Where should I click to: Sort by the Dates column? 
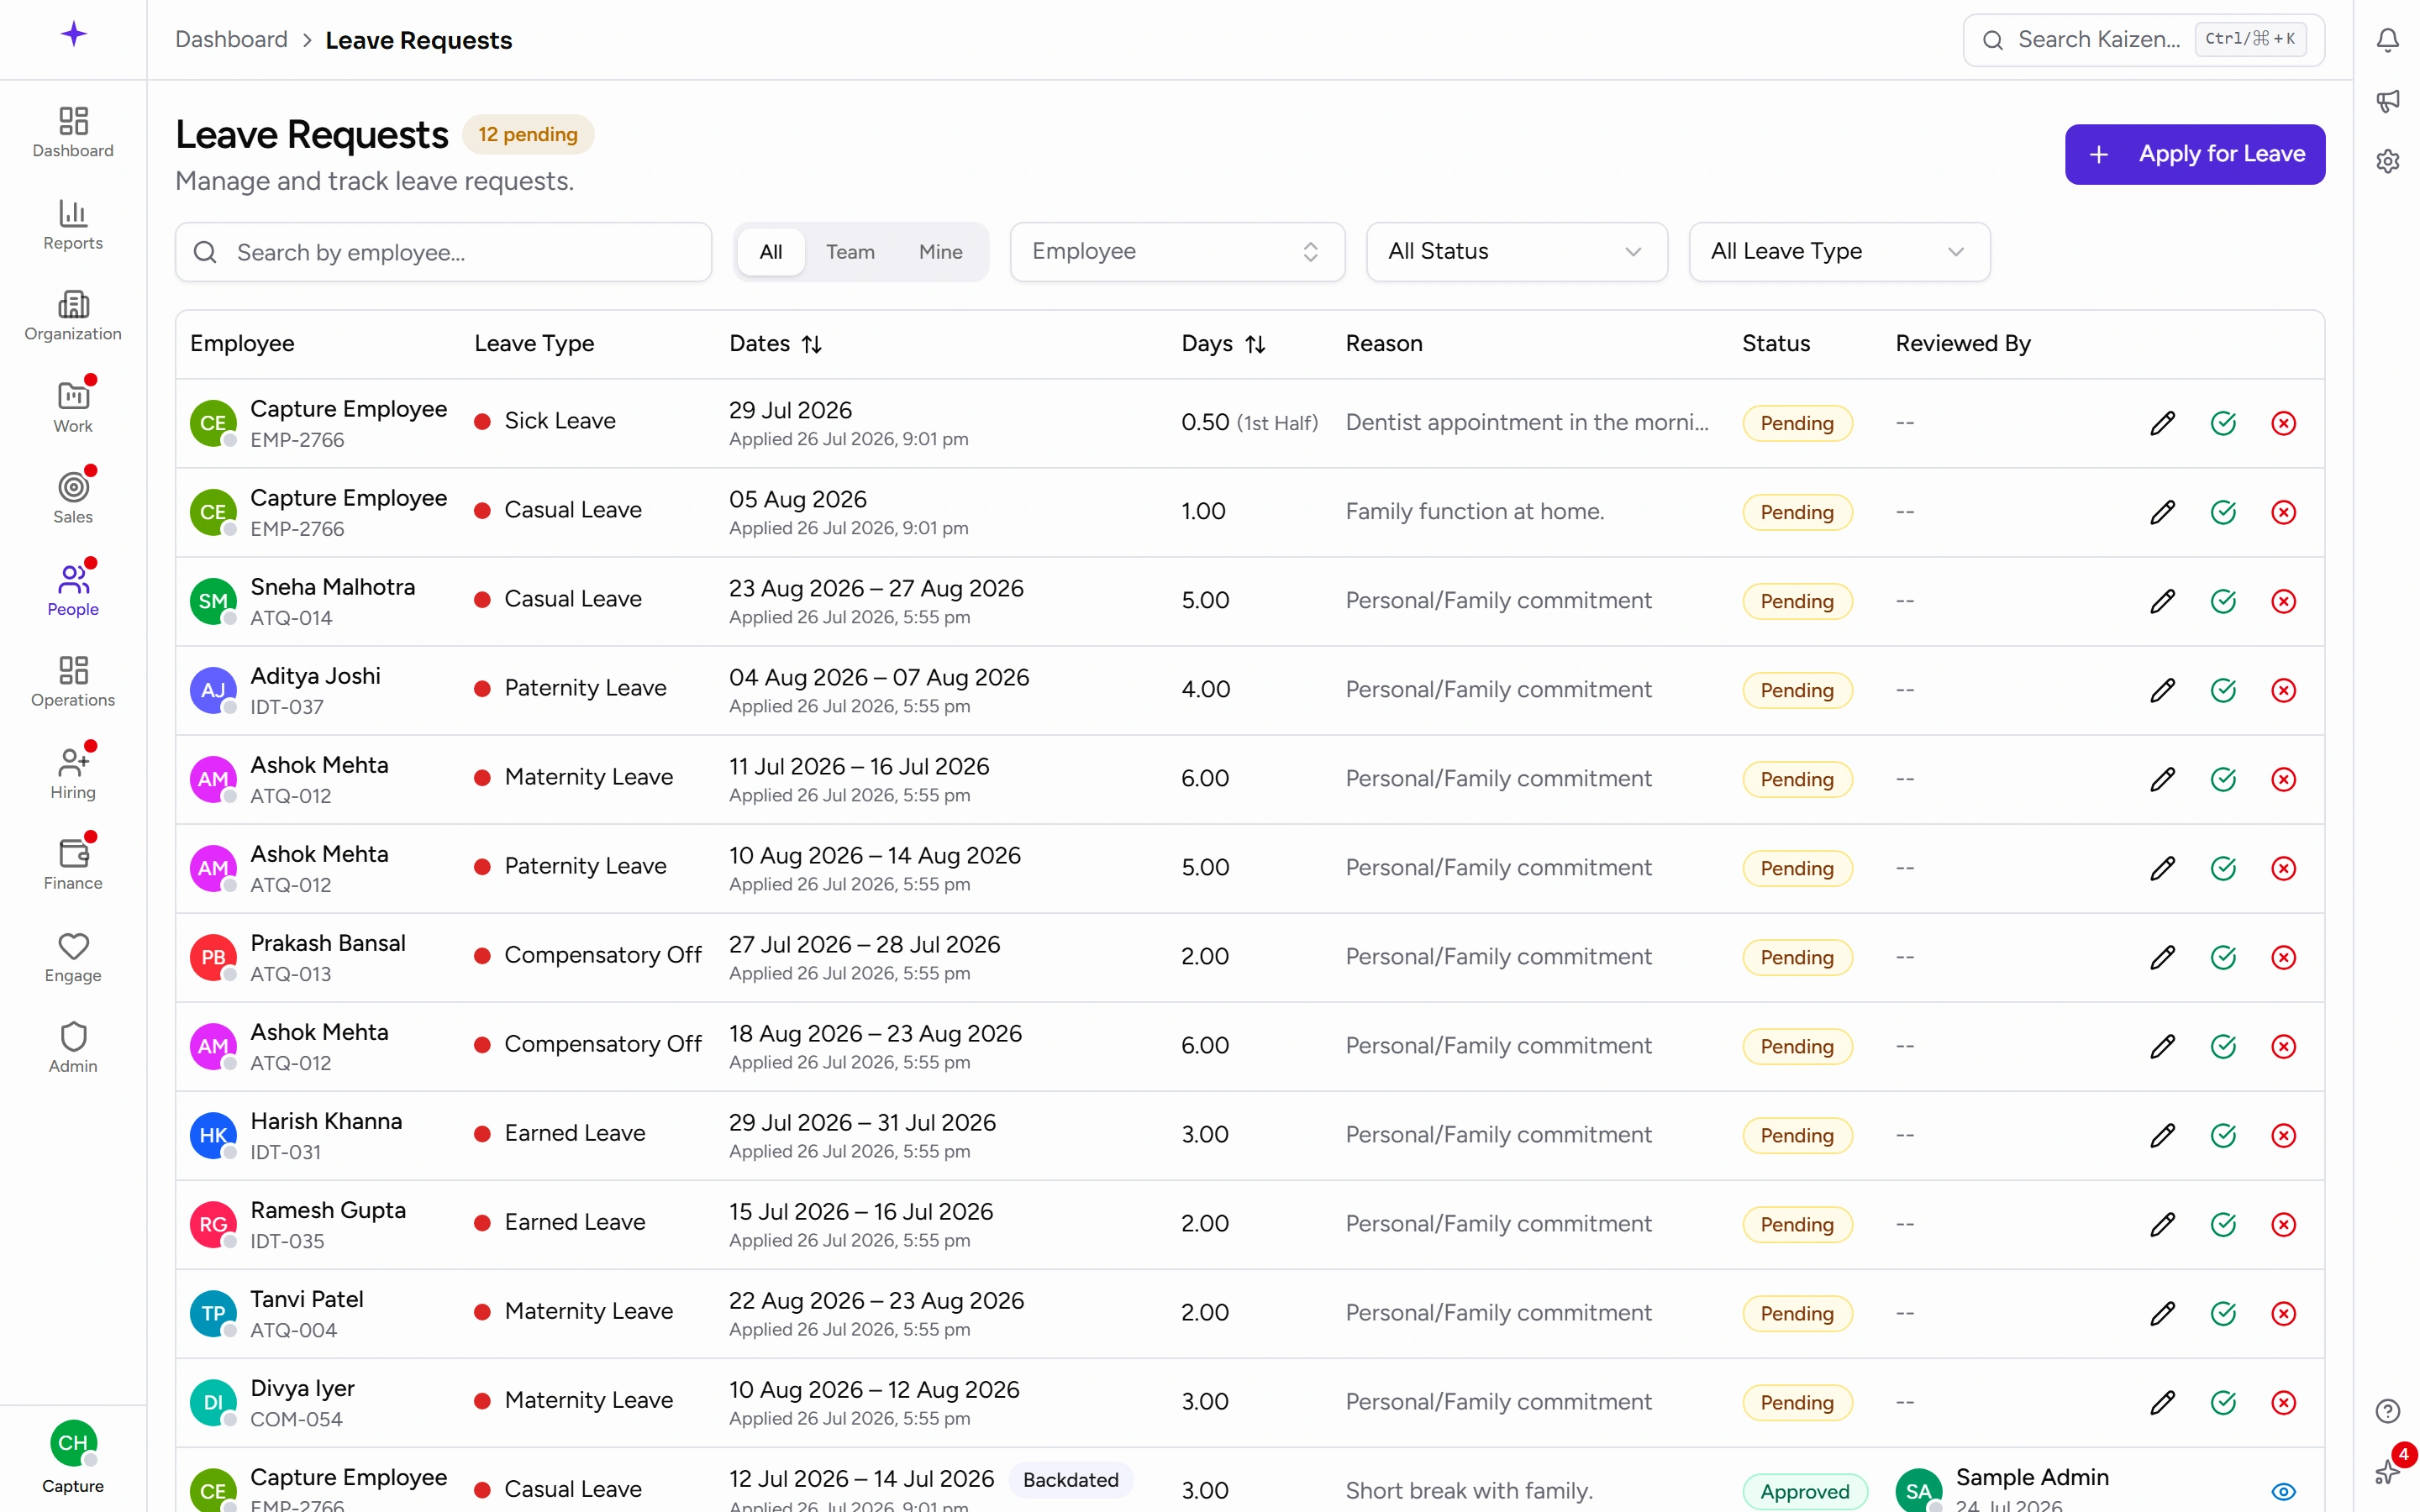click(x=775, y=343)
